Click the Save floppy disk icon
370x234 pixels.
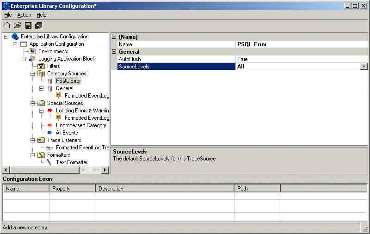point(28,25)
